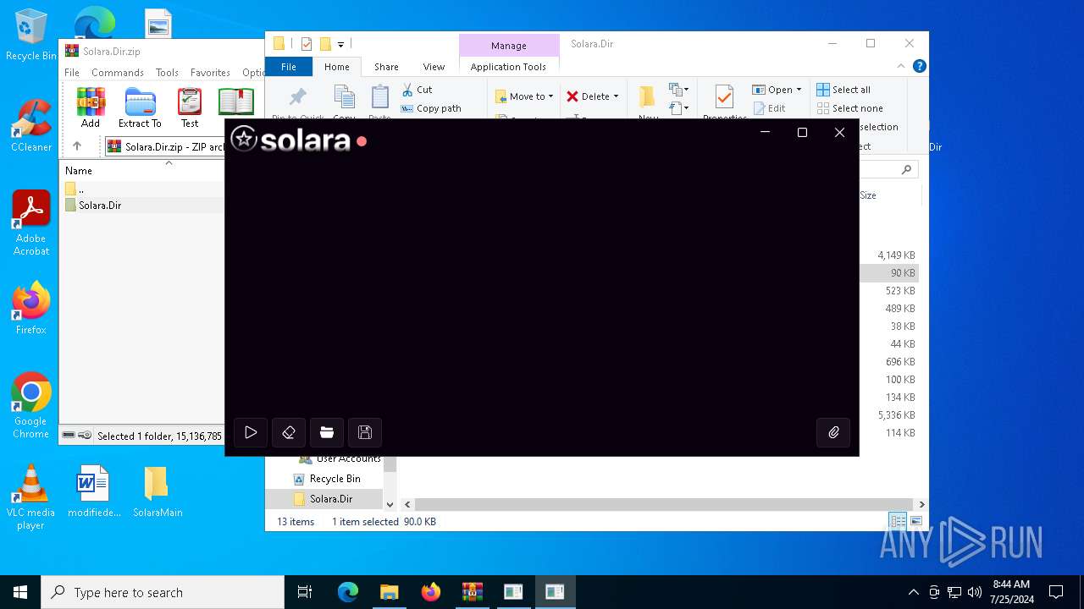This screenshot has height=609, width=1084.
Task: Open Microsoft Edge from taskbar
Action: pyautogui.click(x=348, y=592)
